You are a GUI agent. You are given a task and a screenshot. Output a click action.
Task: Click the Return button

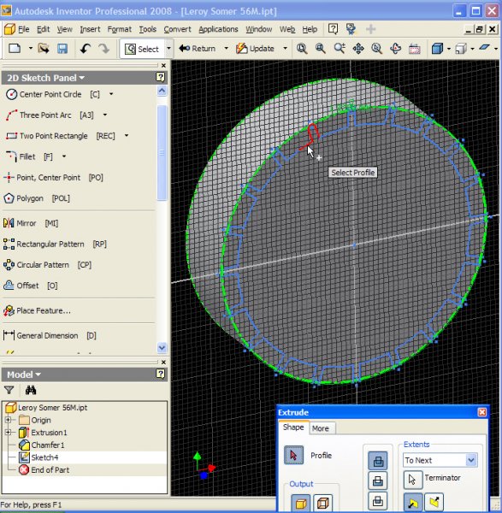(x=198, y=49)
